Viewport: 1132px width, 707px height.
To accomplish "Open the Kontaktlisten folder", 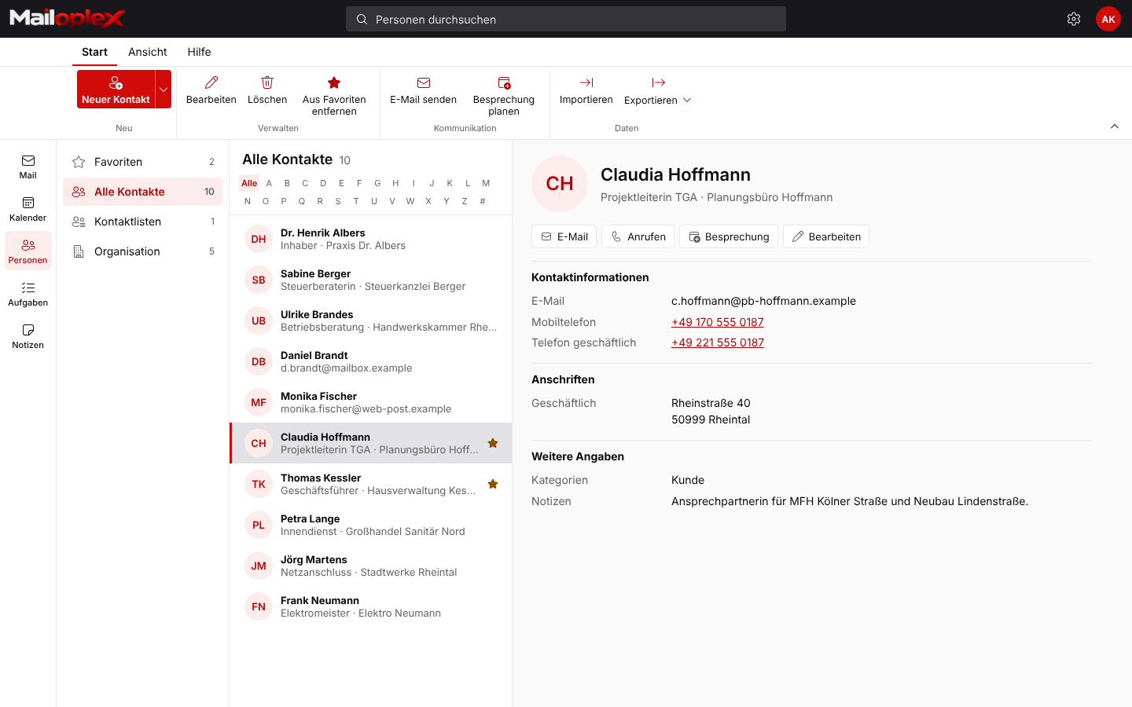I will (143, 222).
